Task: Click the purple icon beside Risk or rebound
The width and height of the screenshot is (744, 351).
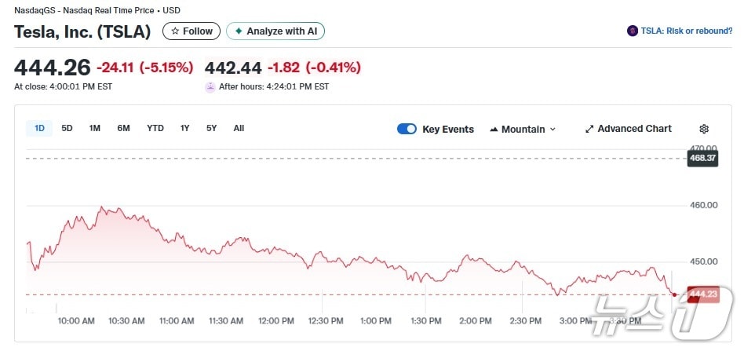Action: [633, 31]
